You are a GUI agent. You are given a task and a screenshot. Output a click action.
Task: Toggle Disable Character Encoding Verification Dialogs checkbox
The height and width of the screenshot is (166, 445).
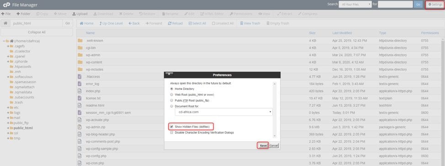coord(171,133)
